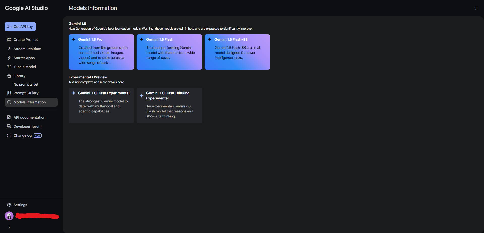Viewport: 484px width, 233px height.
Task: Open the Changelog page
Action: pos(23,135)
